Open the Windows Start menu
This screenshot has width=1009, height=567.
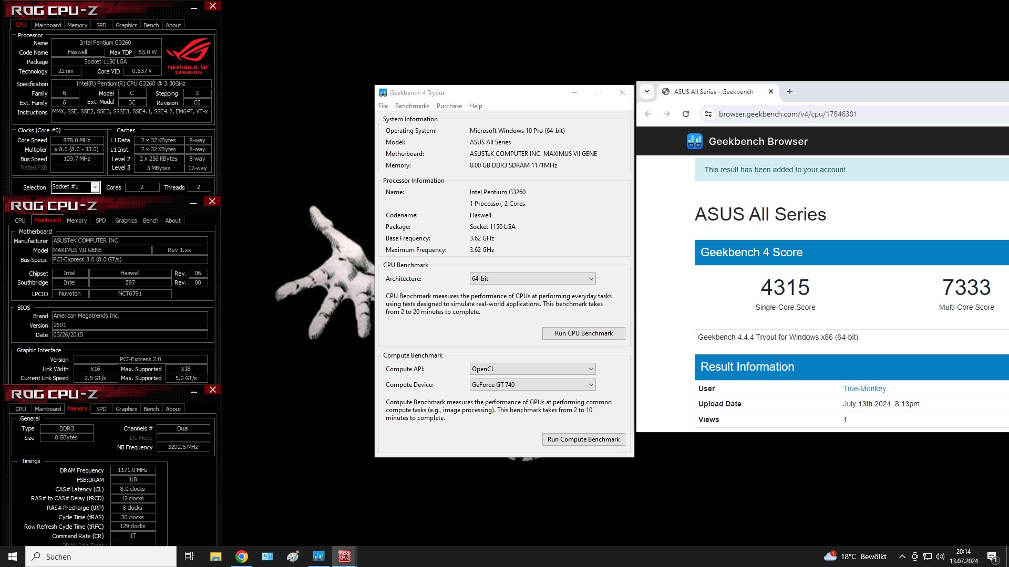tap(13, 556)
